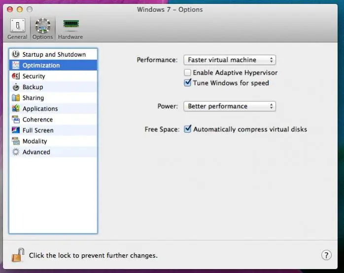
Task: Select Modality in the sidebar list
Action: [x=35, y=141]
